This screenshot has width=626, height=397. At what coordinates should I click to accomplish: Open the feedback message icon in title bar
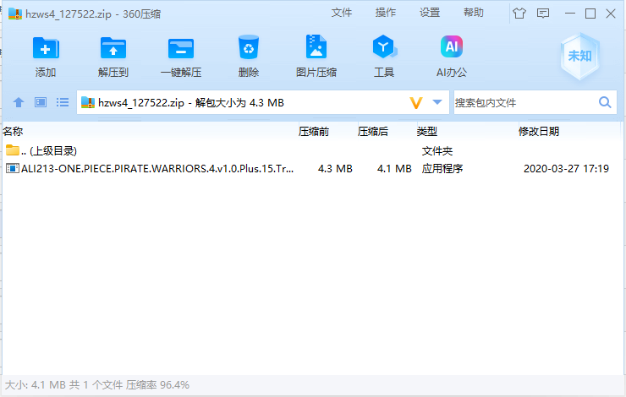point(543,14)
